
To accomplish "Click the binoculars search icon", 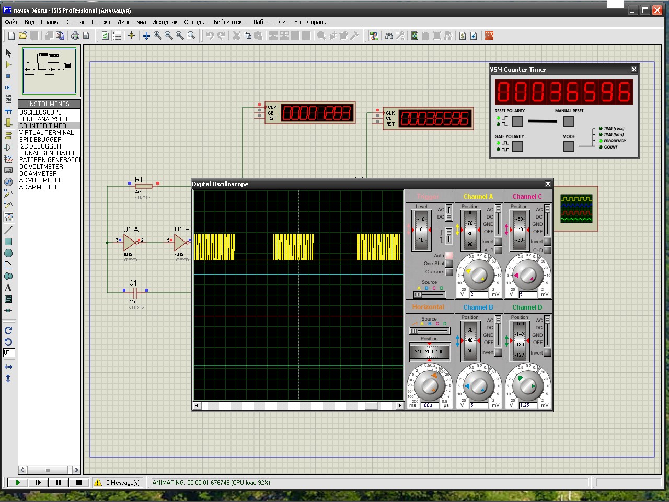I will (x=389, y=36).
